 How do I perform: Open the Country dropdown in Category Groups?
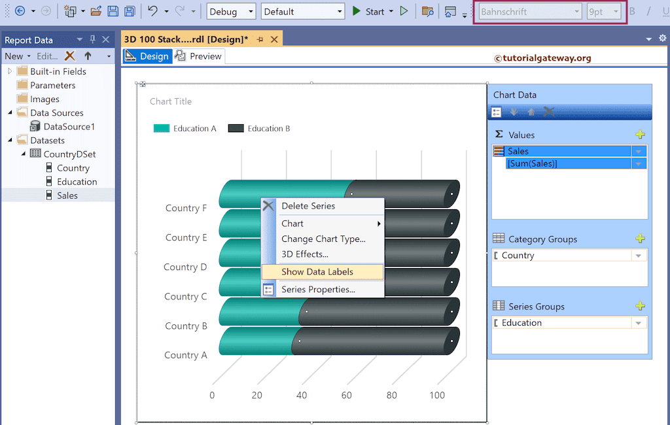[x=638, y=255]
